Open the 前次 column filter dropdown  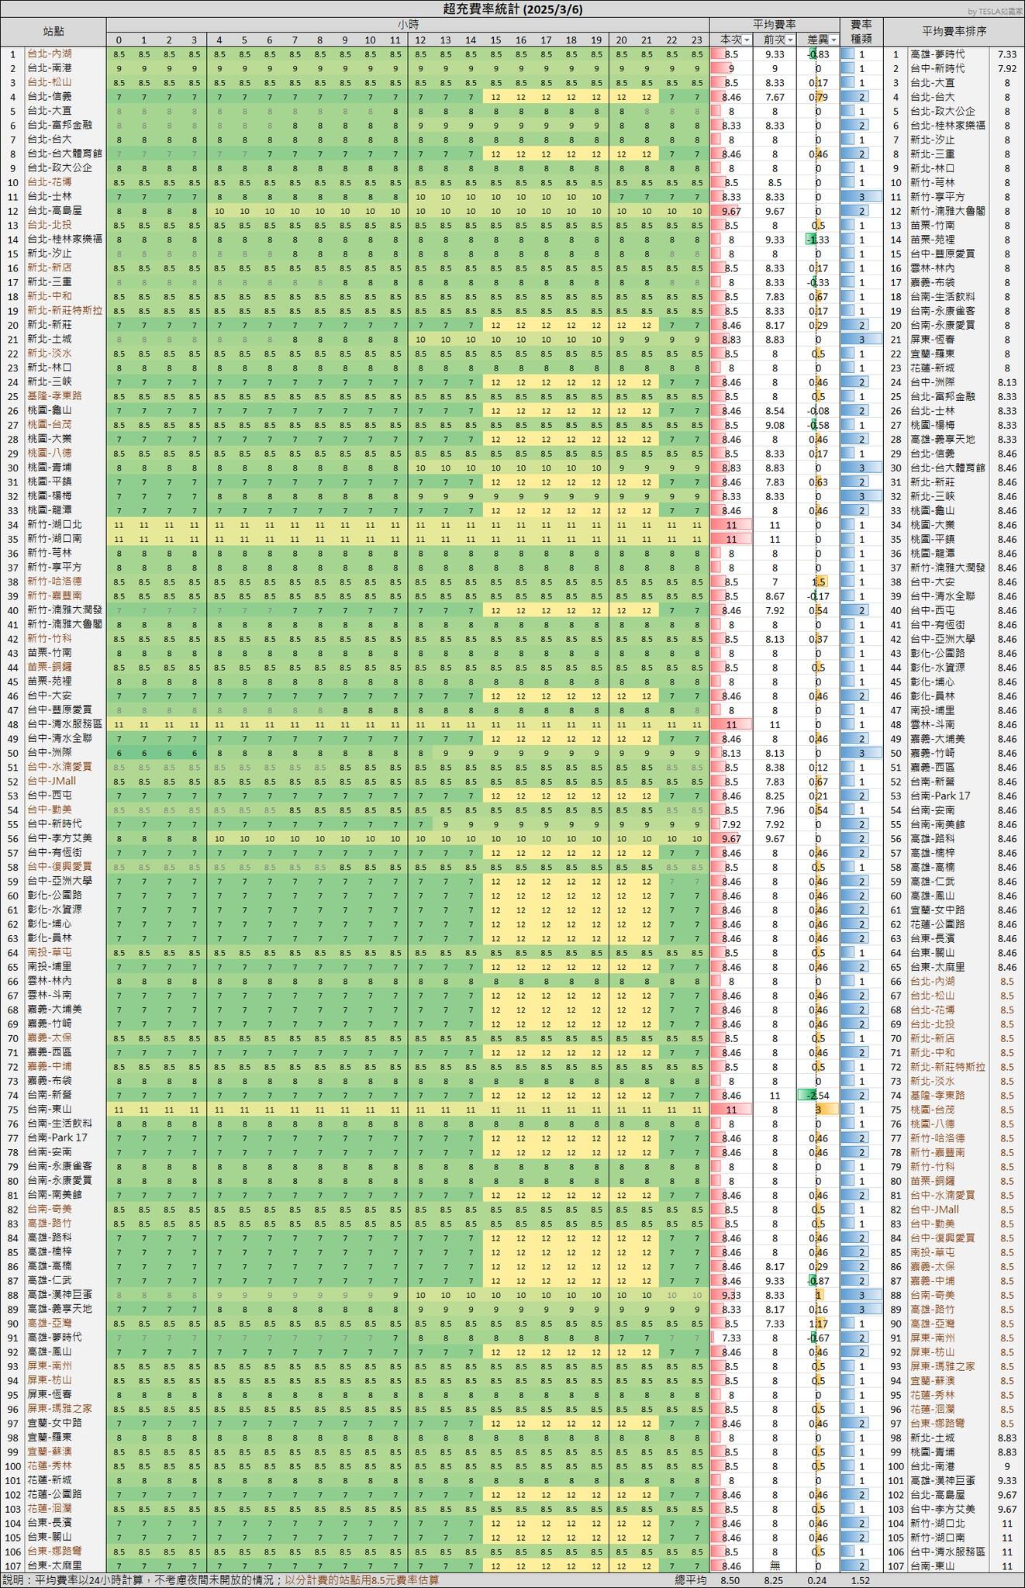click(790, 40)
